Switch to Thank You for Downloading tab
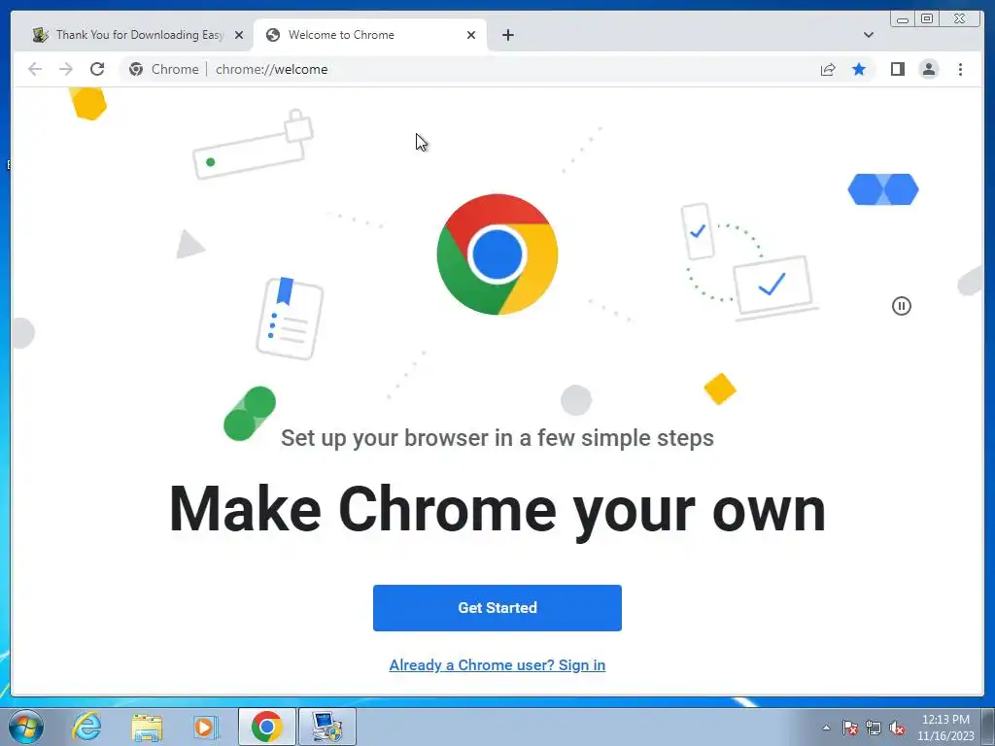The height and width of the screenshot is (746, 995). pyautogui.click(x=138, y=35)
